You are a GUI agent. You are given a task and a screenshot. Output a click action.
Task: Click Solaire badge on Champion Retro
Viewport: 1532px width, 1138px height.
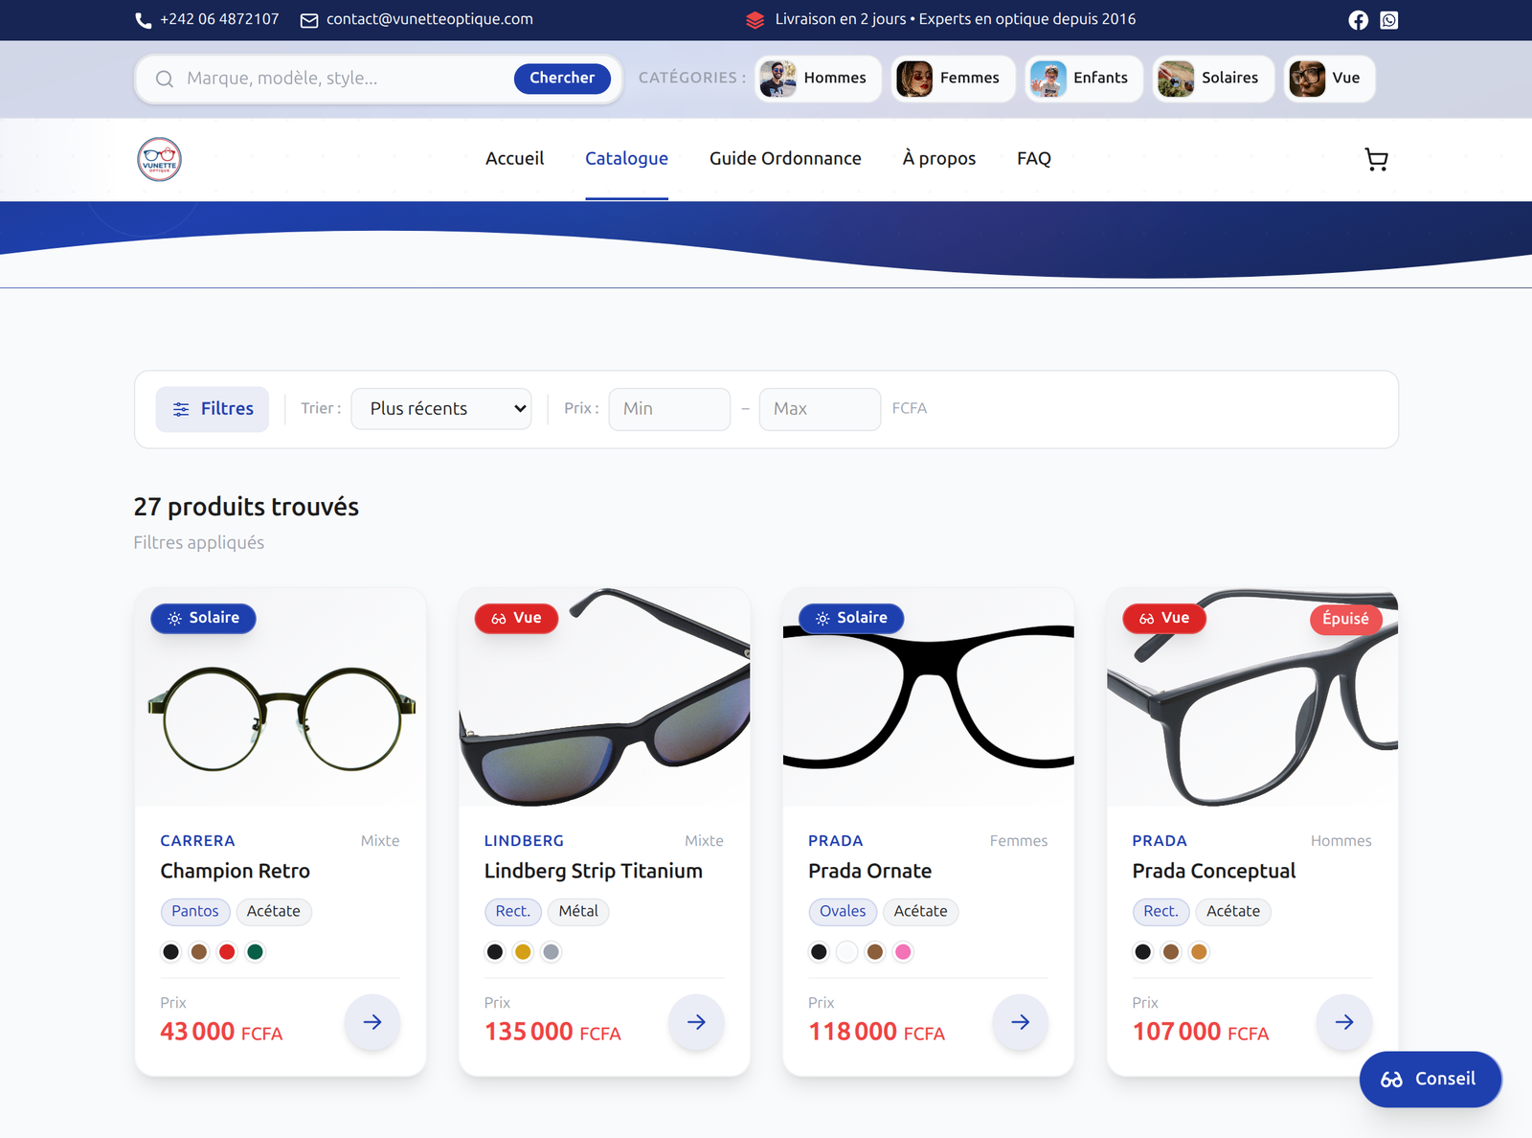pyautogui.click(x=203, y=618)
